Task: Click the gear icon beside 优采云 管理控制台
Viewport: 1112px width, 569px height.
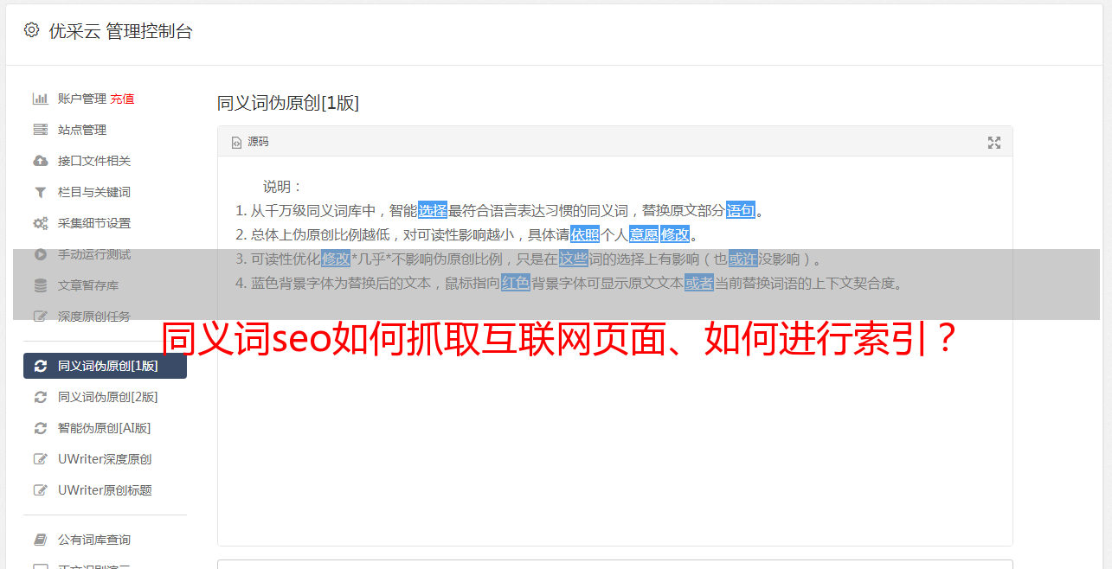Action: 31,30
